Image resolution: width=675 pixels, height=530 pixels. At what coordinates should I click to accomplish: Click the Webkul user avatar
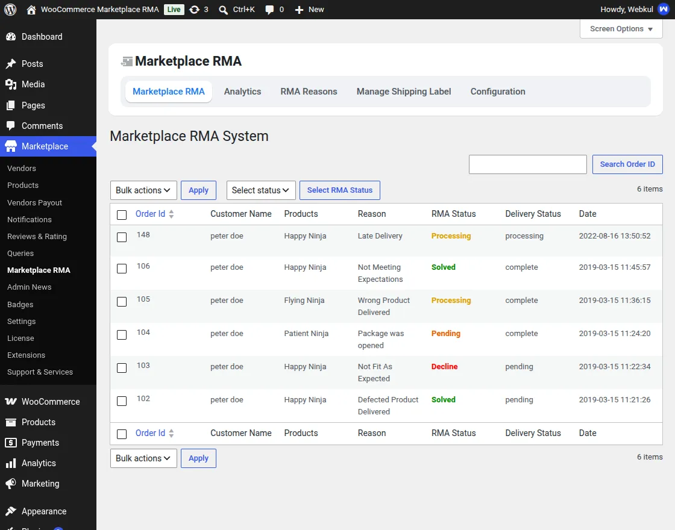click(x=664, y=10)
